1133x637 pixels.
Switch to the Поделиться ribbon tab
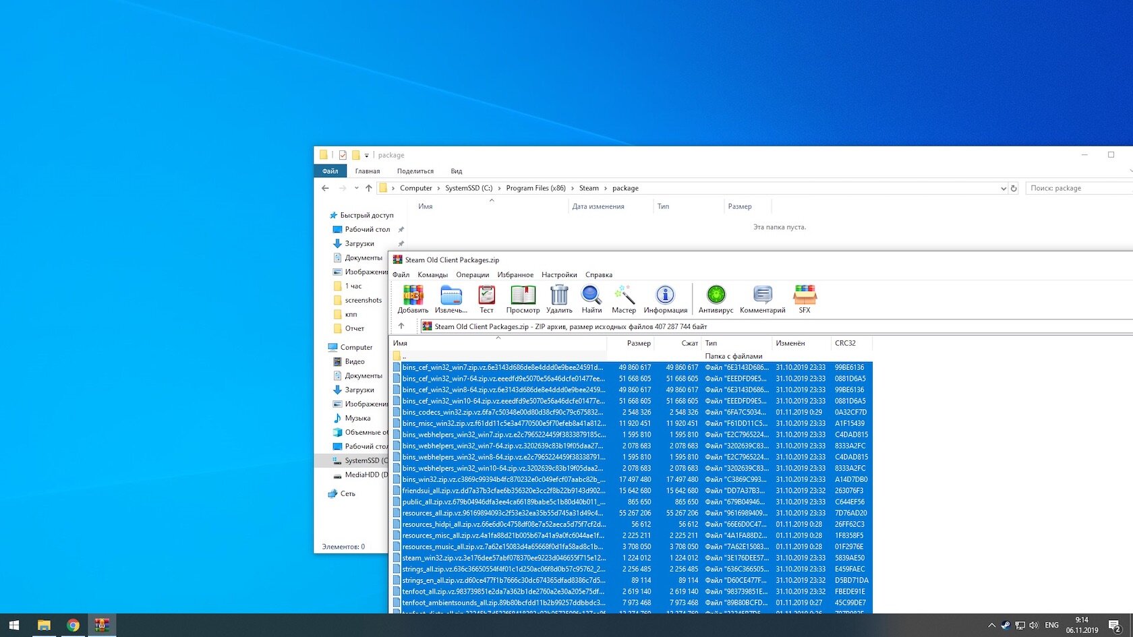[415, 171]
